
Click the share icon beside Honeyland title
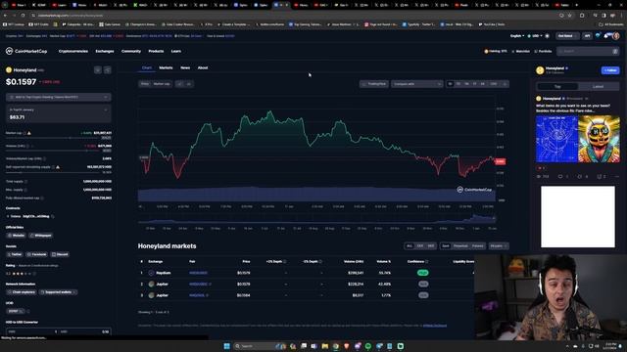click(108, 70)
